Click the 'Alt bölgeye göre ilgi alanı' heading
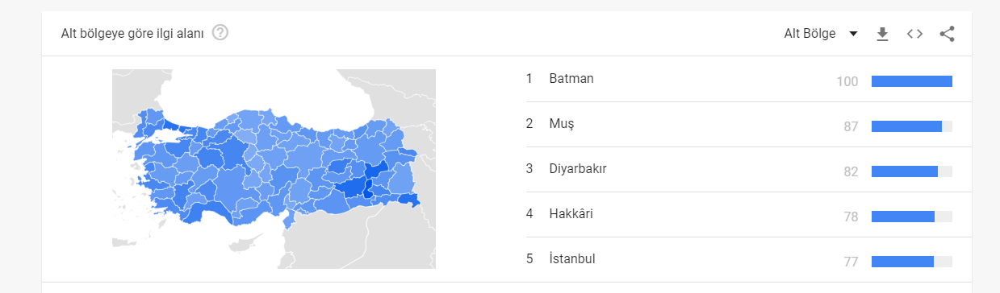Screen dimensions: 1000x293 tap(132, 34)
